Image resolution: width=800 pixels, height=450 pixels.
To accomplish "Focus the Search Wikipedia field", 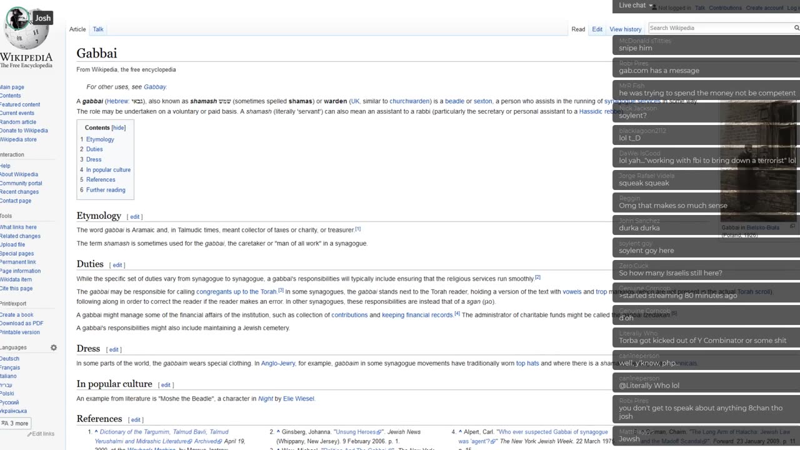I will pos(720,28).
